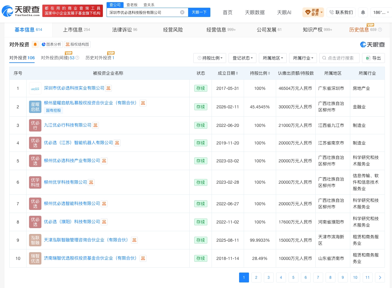This screenshot has width=392, height=288.
Task: Switch to 知识产权 tab
Action: (x=318, y=30)
